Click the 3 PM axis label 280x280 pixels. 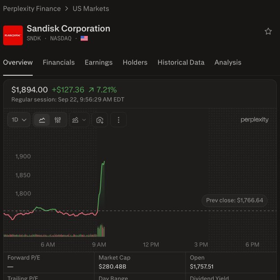coord(201,245)
